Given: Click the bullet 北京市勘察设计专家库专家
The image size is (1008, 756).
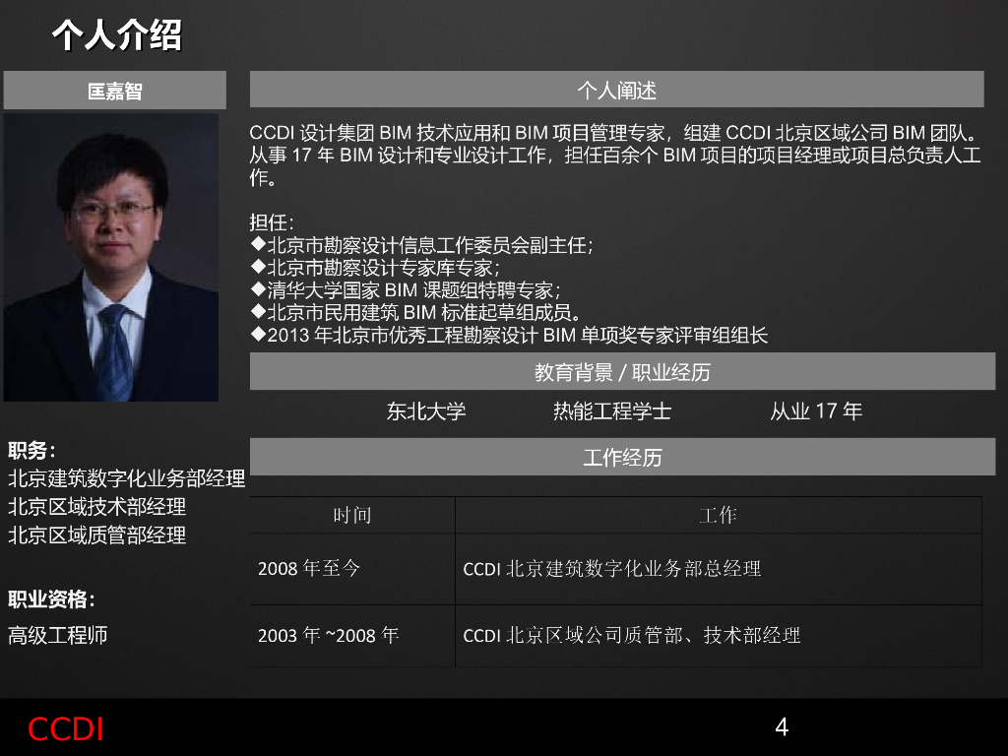Looking at the screenshot, I should tap(375, 268).
